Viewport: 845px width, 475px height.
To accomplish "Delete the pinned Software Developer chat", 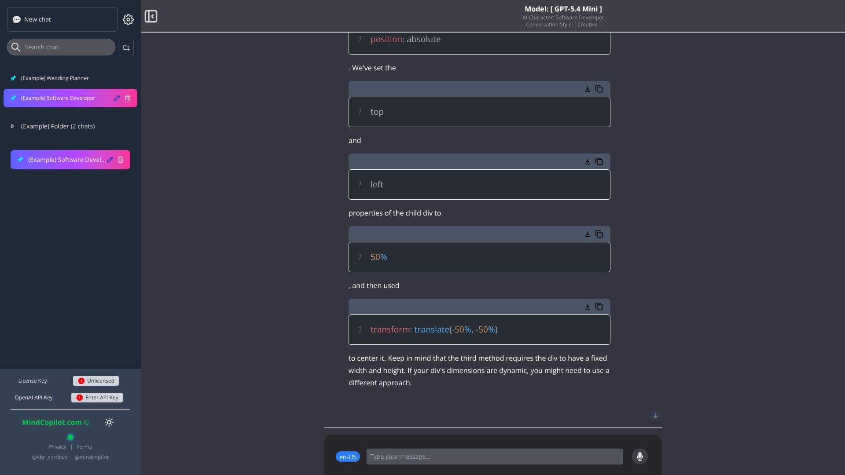I will (128, 98).
